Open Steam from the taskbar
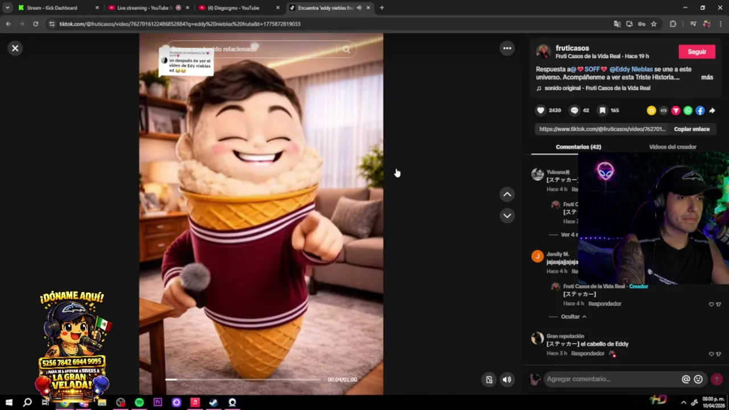Viewport: 729px width, 410px height. click(213, 403)
